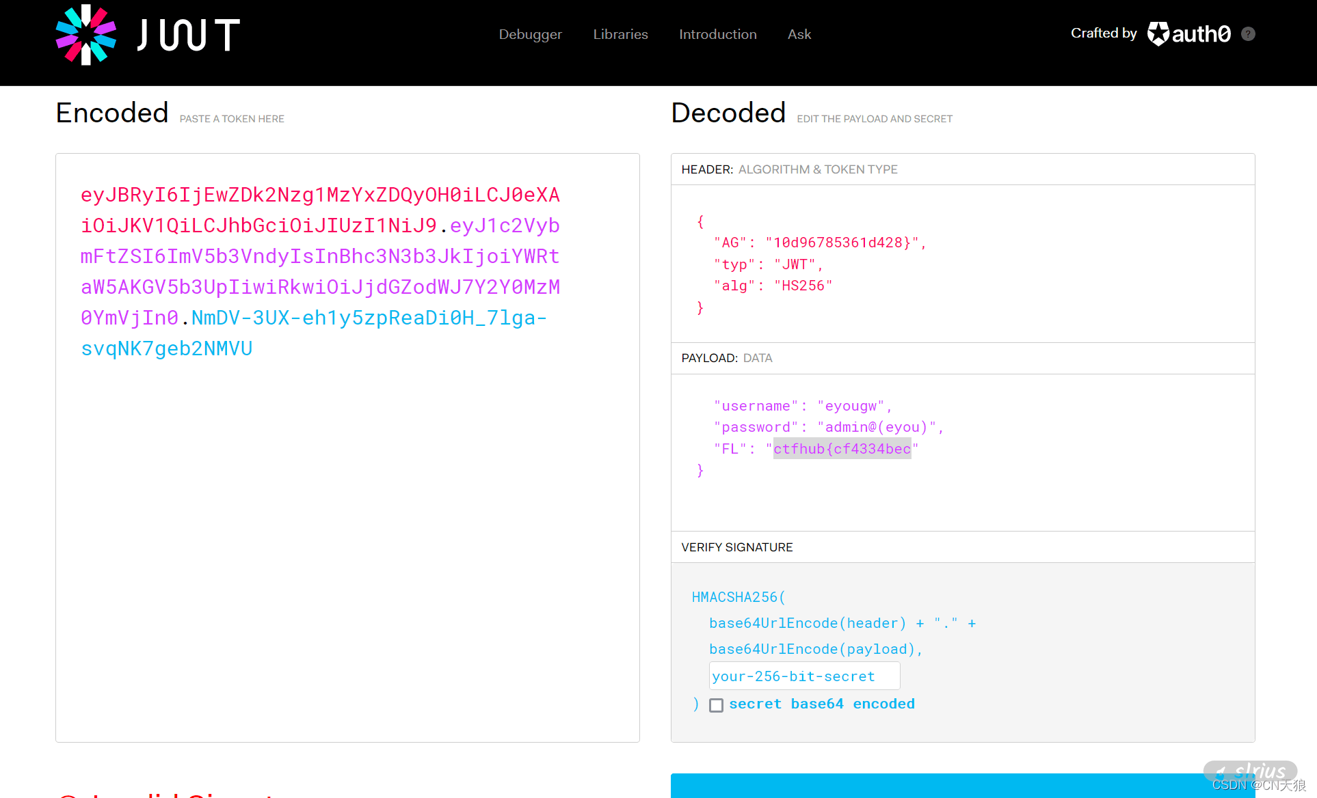This screenshot has width=1317, height=798.
Task: Click the JWT pinwheel logo icon
Action: click(x=85, y=34)
